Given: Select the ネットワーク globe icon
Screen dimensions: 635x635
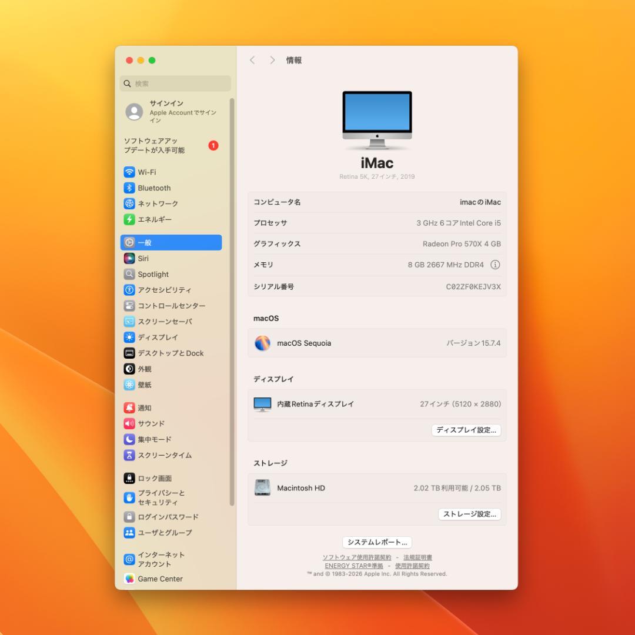Looking at the screenshot, I should (129, 203).
